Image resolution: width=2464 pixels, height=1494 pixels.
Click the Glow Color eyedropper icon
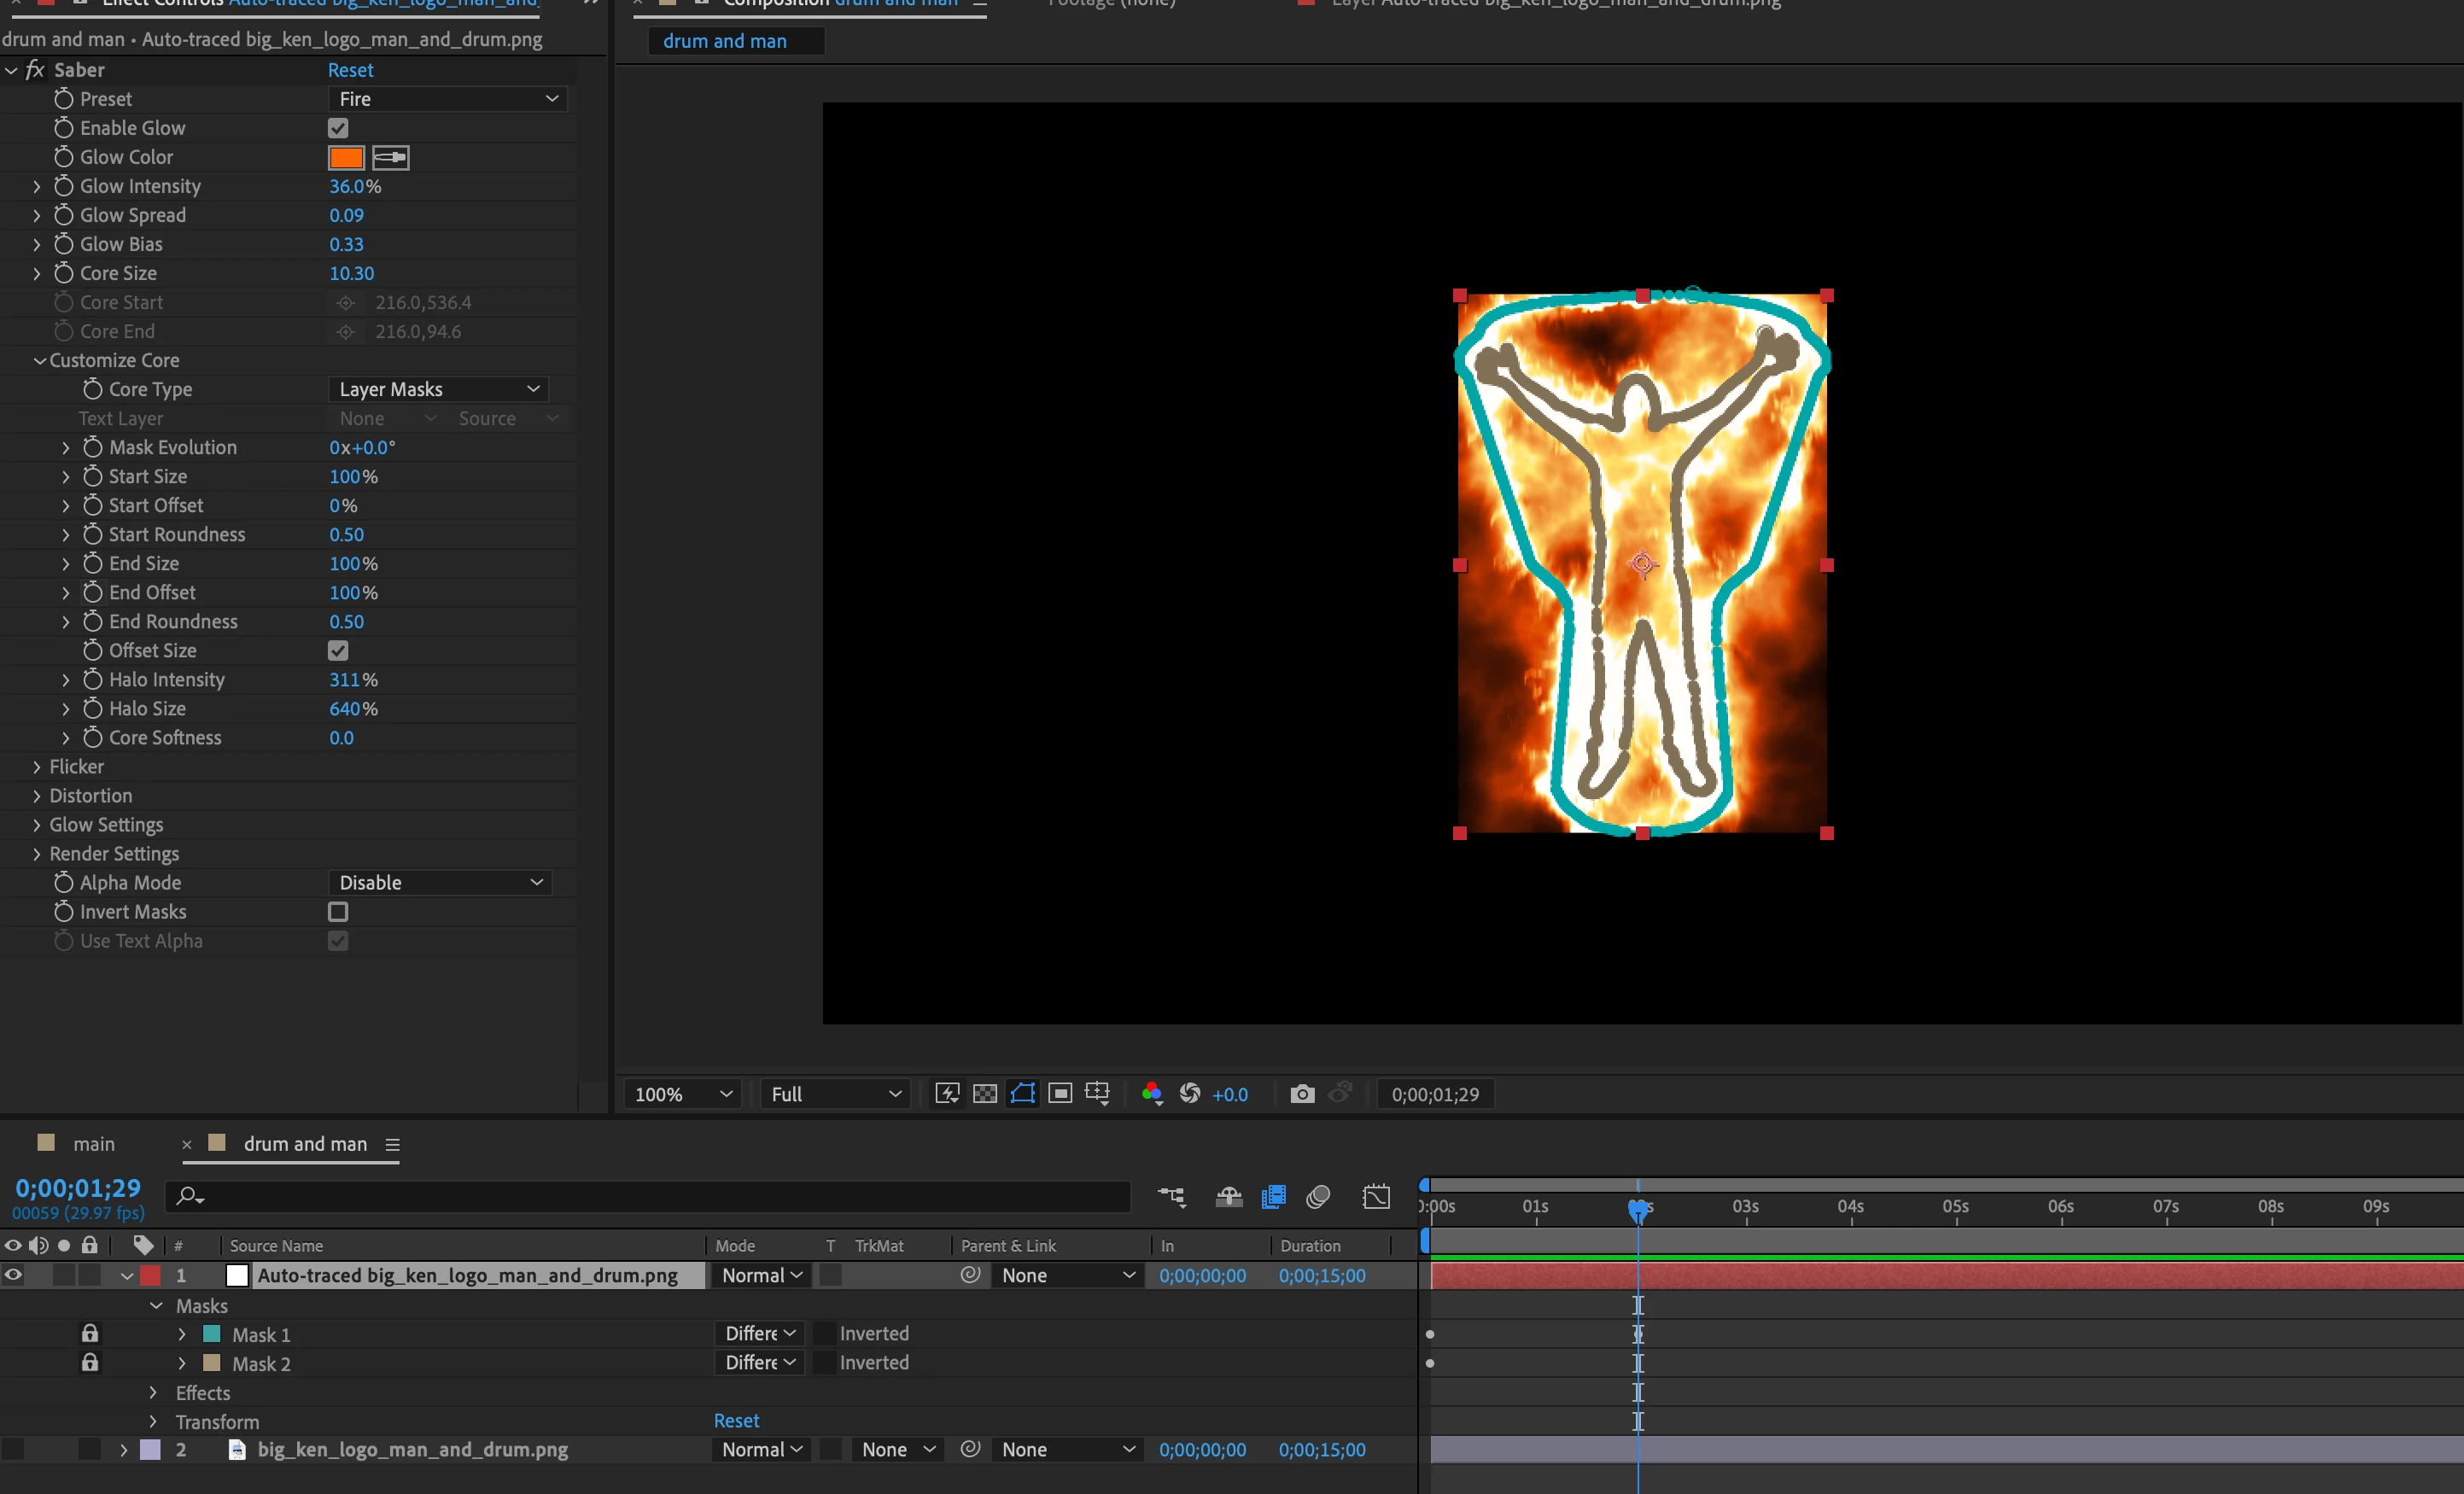coord(390,157)
